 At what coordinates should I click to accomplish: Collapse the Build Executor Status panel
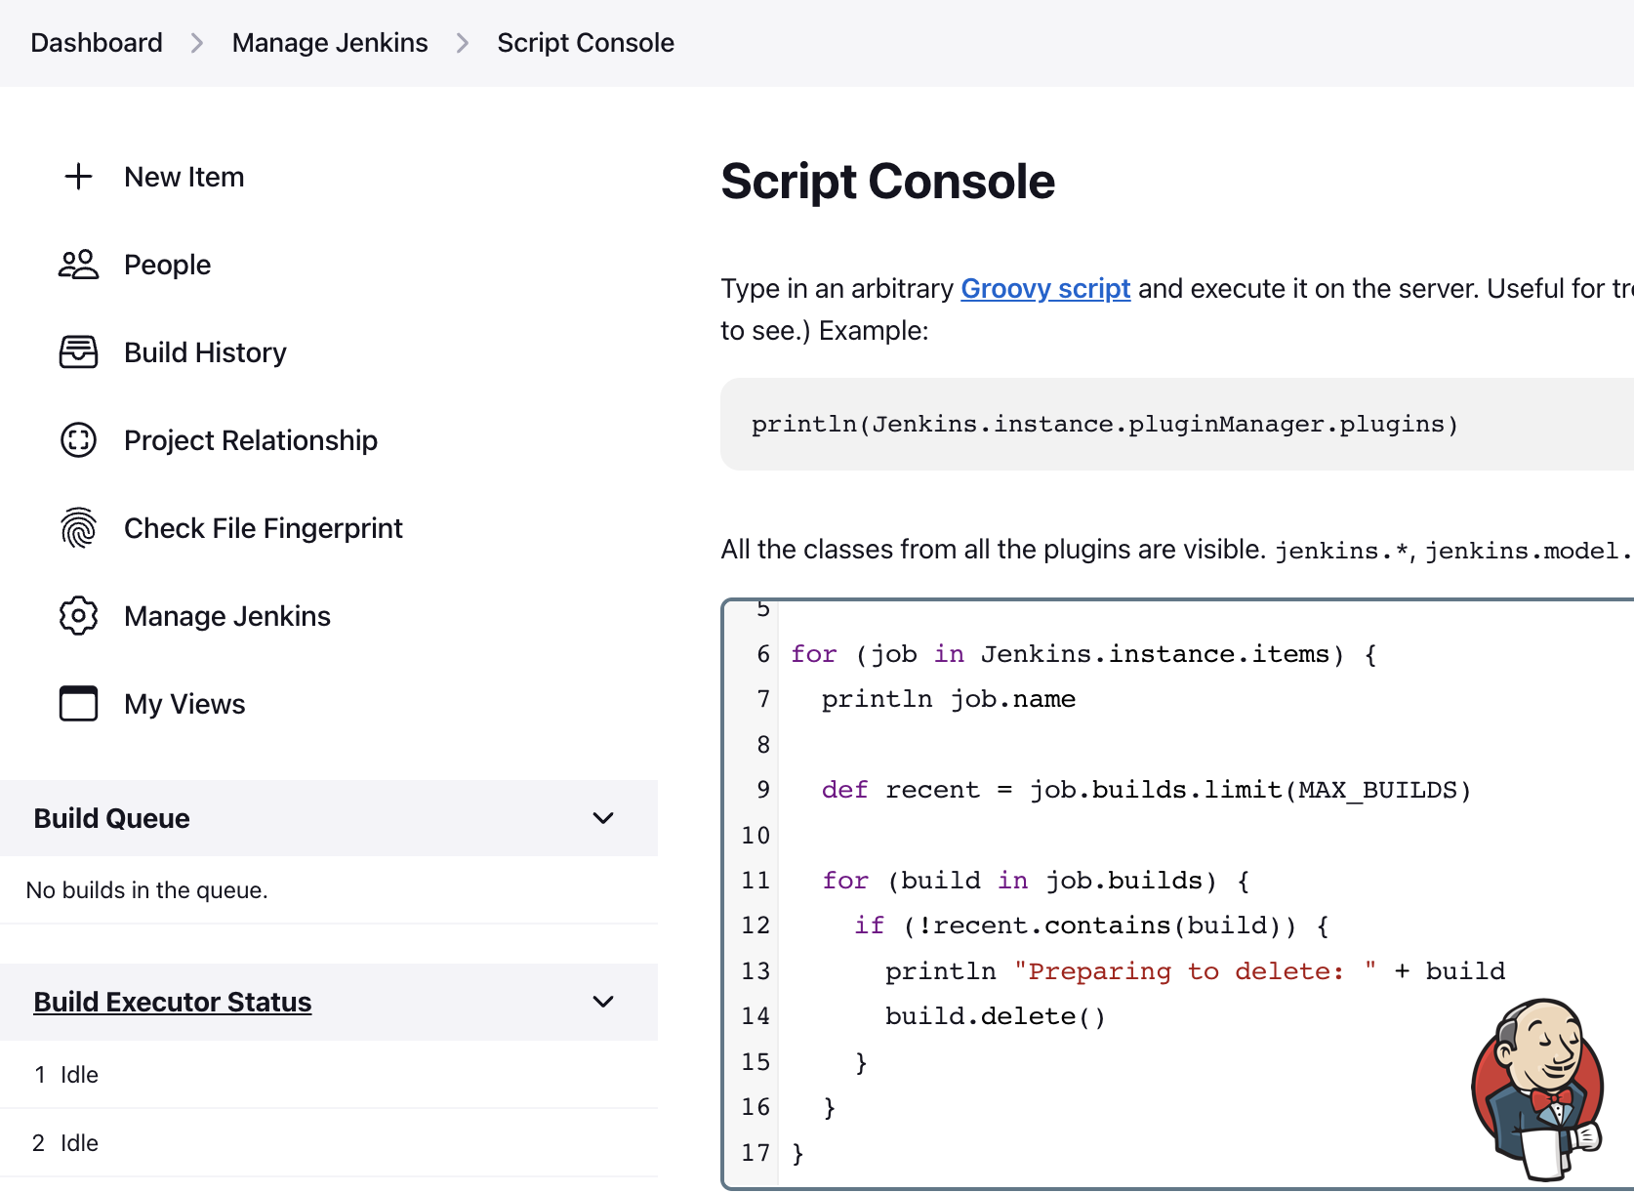pos(603,1002)
